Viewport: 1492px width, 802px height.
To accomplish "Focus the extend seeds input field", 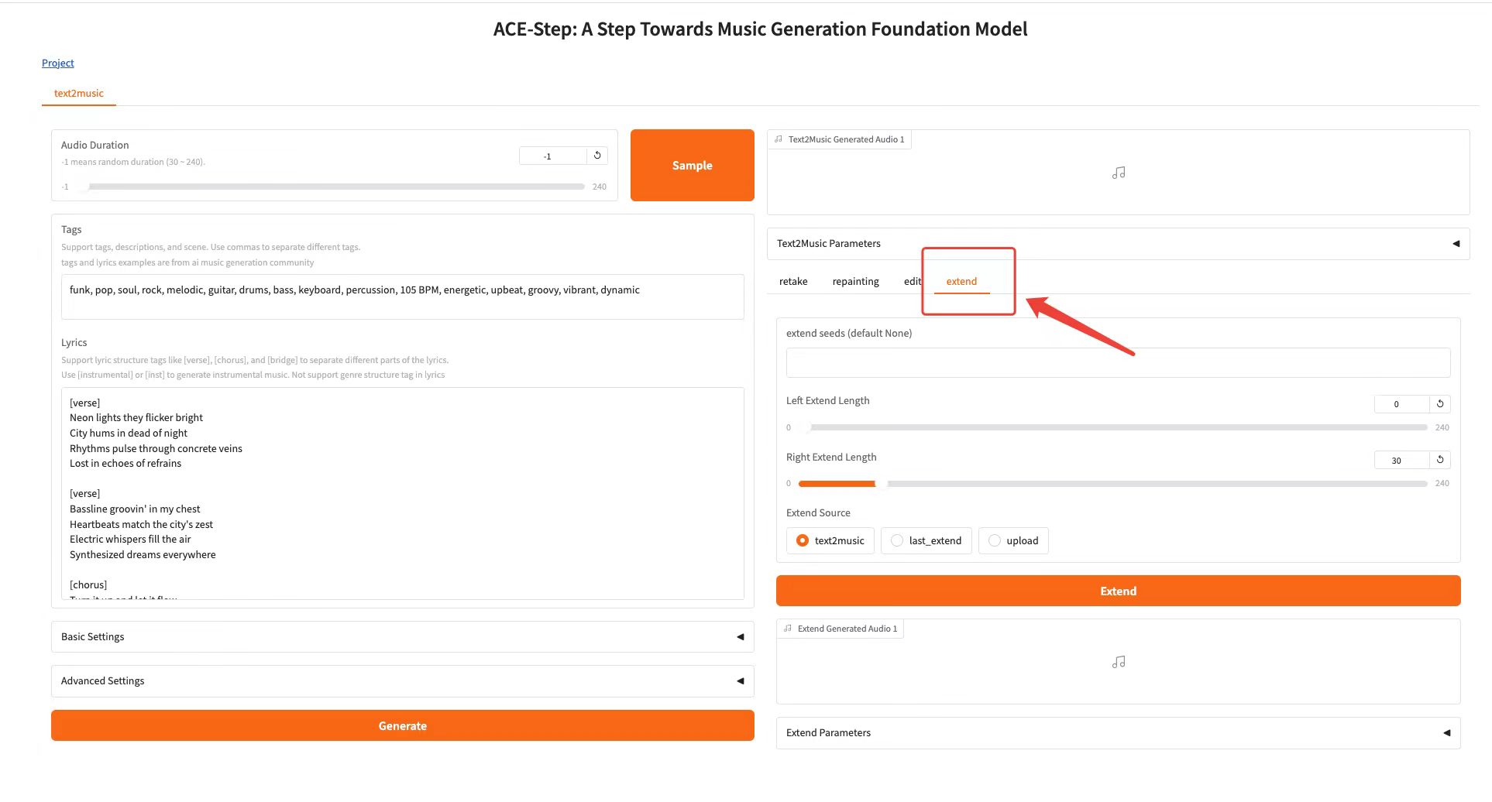I will click(1117, 363).
